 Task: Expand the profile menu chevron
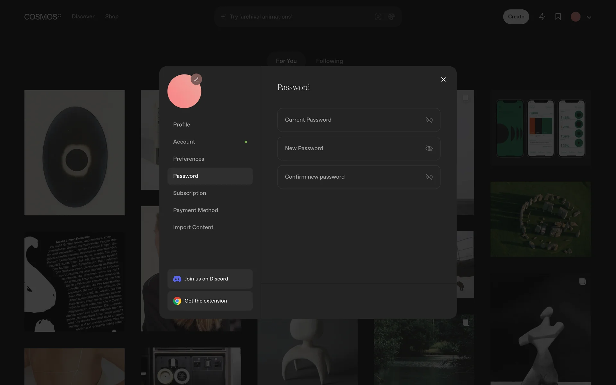click(589, 17)
